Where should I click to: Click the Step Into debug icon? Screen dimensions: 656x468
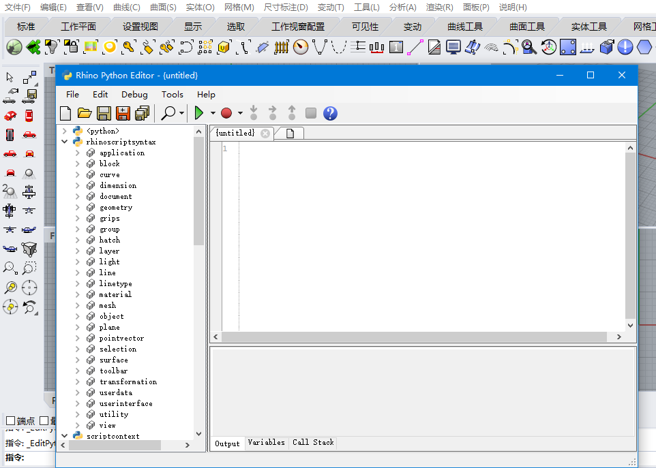click(x=254, y=113)
